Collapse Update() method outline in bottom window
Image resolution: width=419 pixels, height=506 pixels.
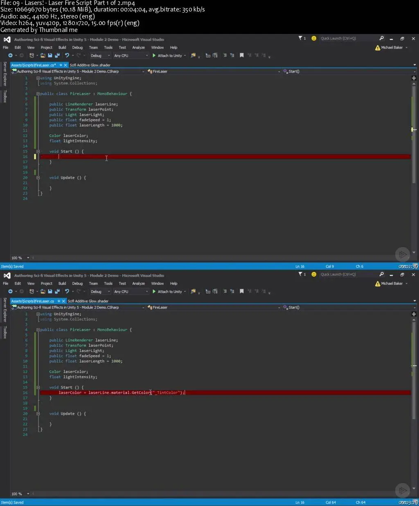point(38,414)
